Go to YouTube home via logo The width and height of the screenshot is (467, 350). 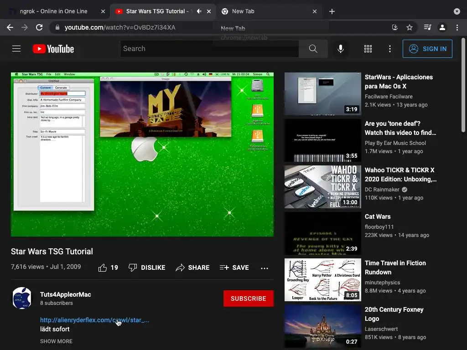[53, 49]
